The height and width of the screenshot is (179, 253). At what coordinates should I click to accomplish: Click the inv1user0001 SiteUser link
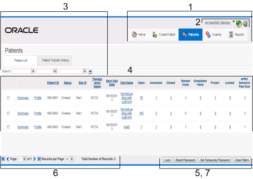pos(218,22)
